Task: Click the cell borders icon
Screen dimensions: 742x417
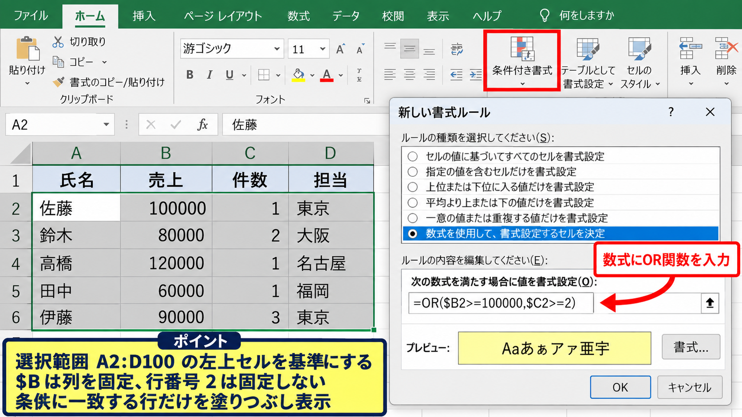Action: tap(264, 75)
